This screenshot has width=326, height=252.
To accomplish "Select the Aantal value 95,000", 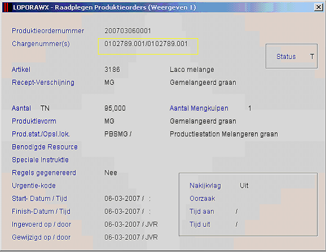I will pos(115,108).
